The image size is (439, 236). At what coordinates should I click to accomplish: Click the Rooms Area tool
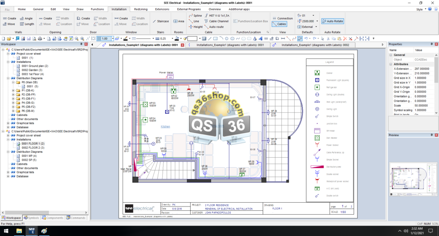(179, 21)
